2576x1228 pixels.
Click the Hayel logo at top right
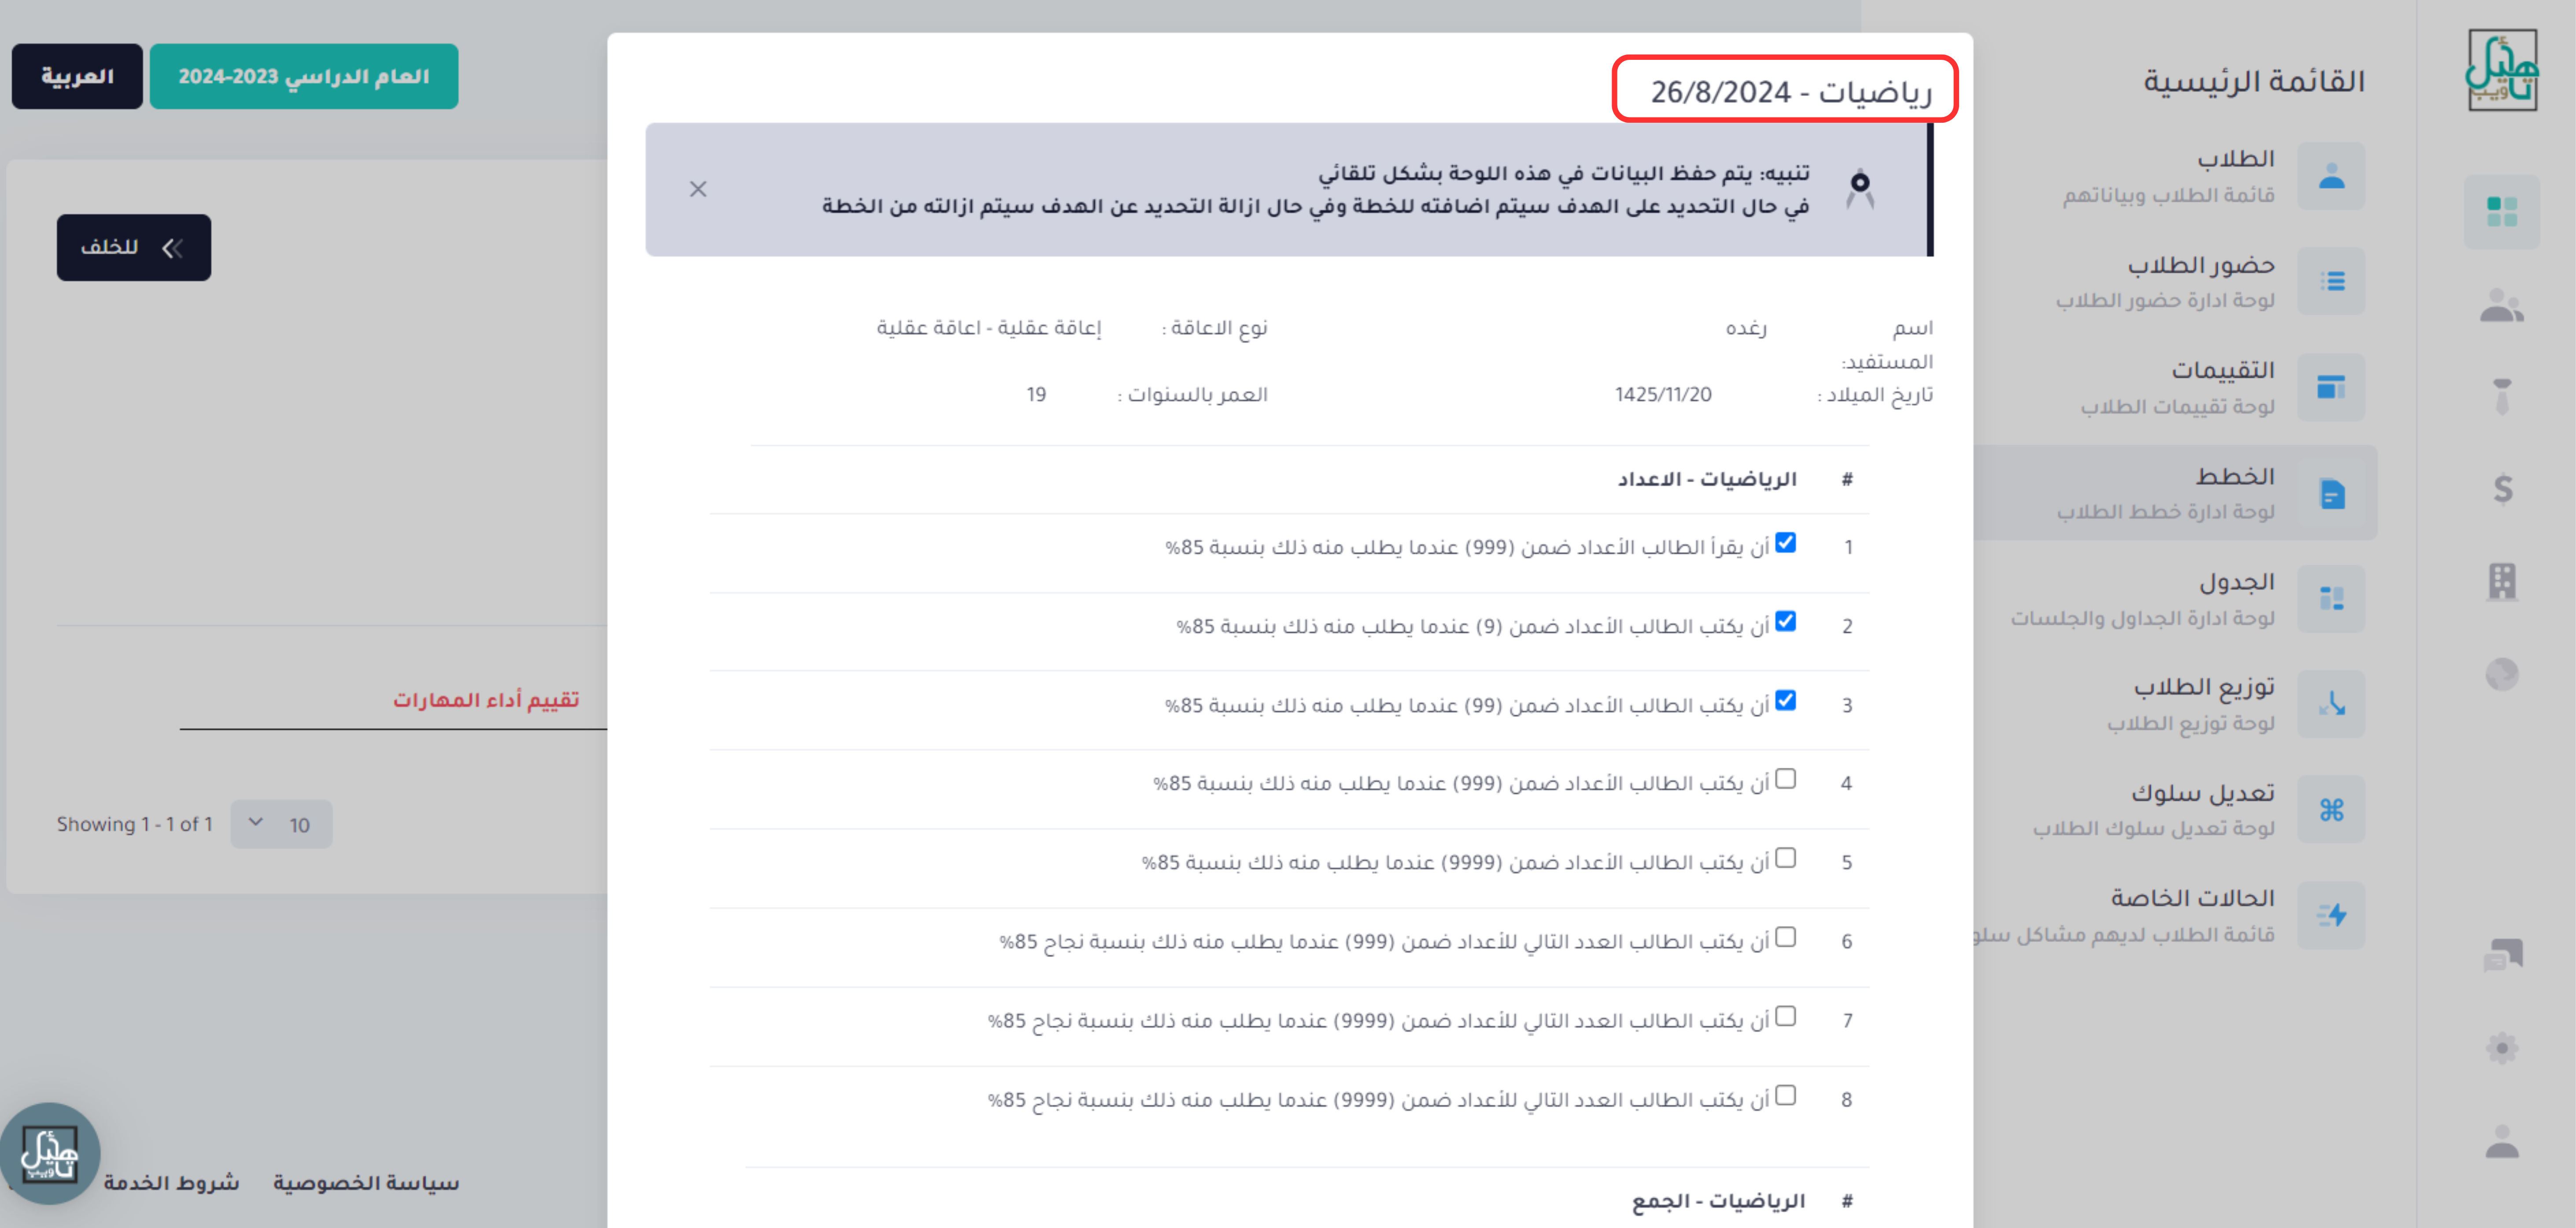click(2501, 70)
